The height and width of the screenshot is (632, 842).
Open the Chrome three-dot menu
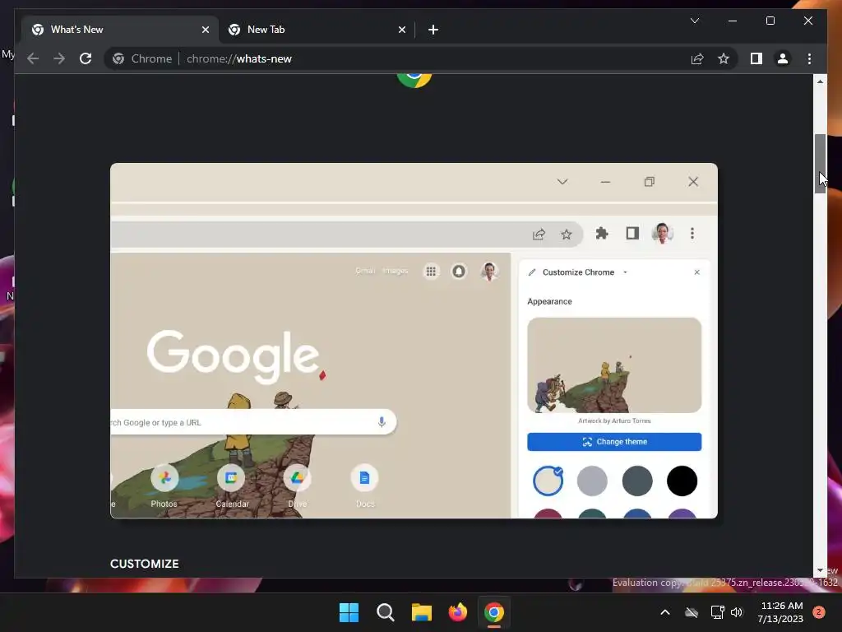809,58
